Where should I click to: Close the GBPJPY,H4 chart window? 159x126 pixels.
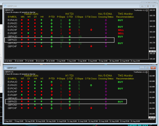[153, 6]
